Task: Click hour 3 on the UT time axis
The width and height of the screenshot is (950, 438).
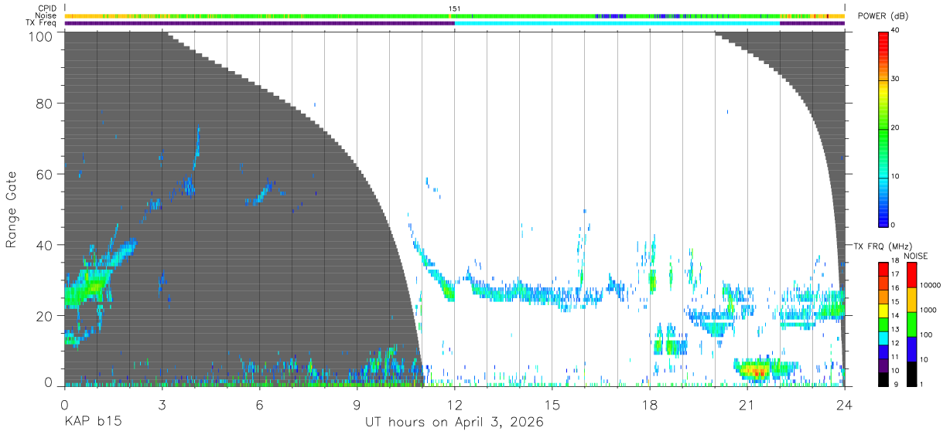Action: 162,404
